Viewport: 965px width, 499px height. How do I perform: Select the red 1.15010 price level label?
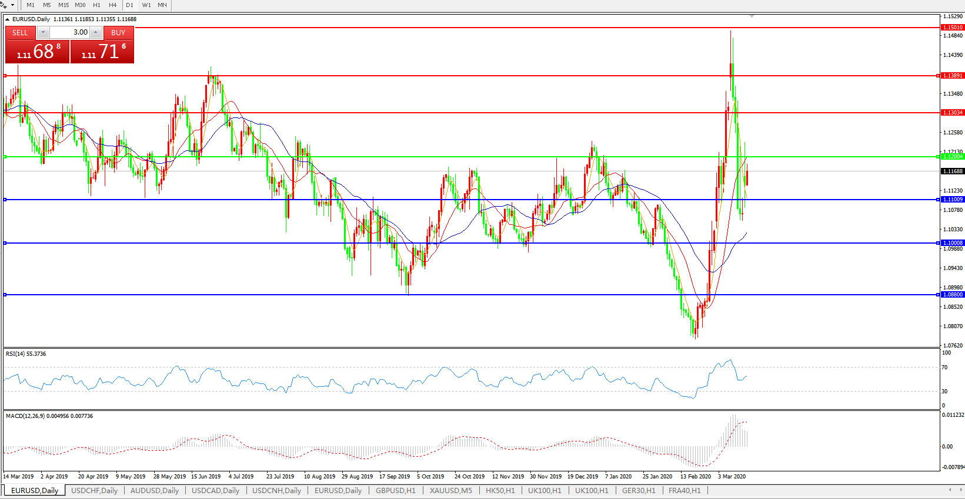[953, 28]
